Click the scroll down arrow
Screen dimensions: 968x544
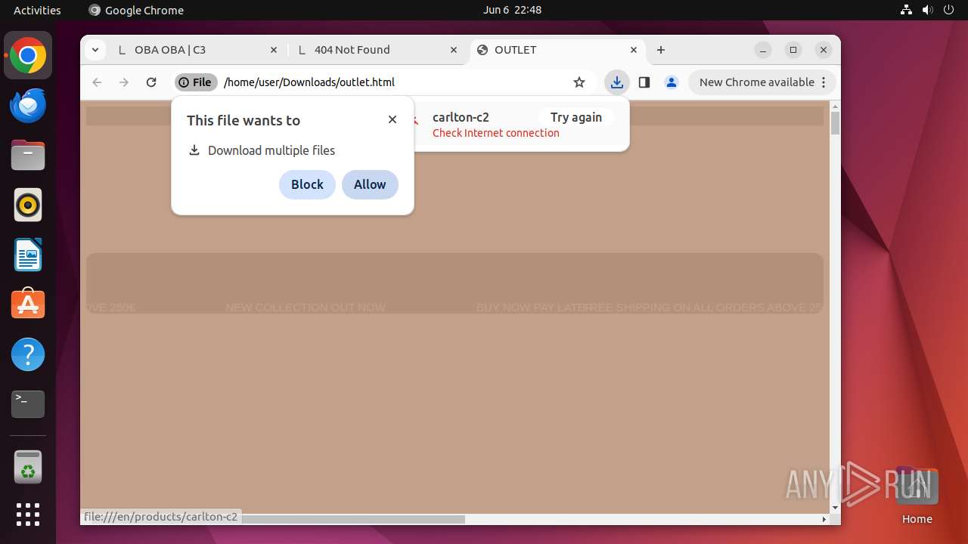tap(835, 508)
